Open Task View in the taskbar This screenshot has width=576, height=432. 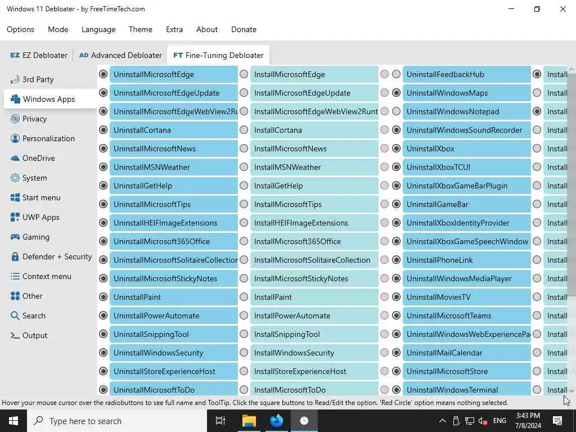click(220, 421)
